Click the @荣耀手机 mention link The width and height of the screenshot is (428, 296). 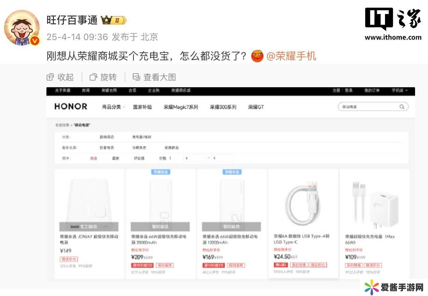[x=291, y=56]
